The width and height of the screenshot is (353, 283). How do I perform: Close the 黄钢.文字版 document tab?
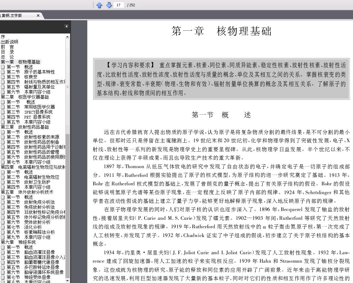tap(38, 16)
